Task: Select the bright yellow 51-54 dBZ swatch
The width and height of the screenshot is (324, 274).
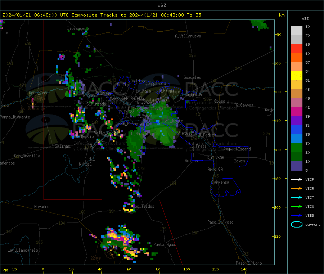Action: [x=297, y=76]
